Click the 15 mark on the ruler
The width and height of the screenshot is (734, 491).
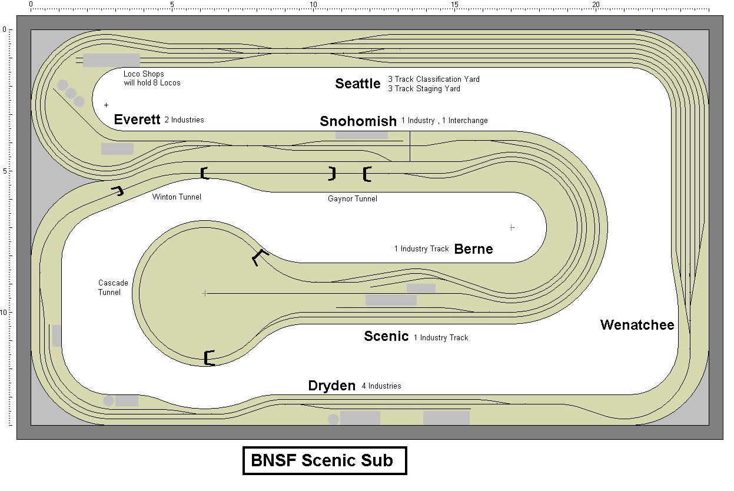(454, 5)
